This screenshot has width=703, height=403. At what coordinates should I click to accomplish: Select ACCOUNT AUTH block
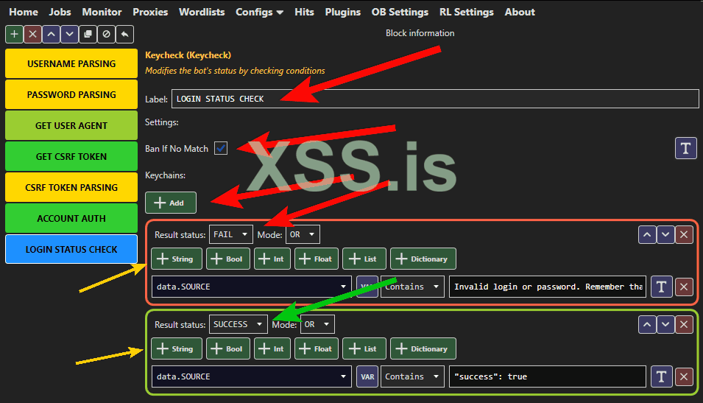click(x=71, y=219)
